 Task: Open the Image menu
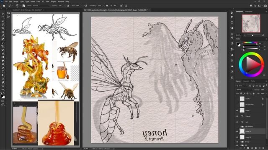tap(16, 1)
